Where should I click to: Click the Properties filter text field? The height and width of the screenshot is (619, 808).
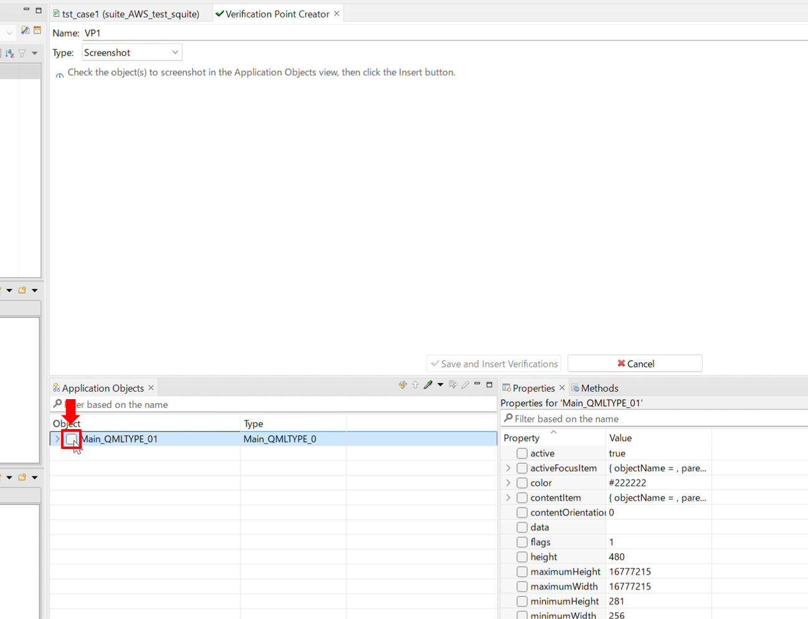pos(654,419)
